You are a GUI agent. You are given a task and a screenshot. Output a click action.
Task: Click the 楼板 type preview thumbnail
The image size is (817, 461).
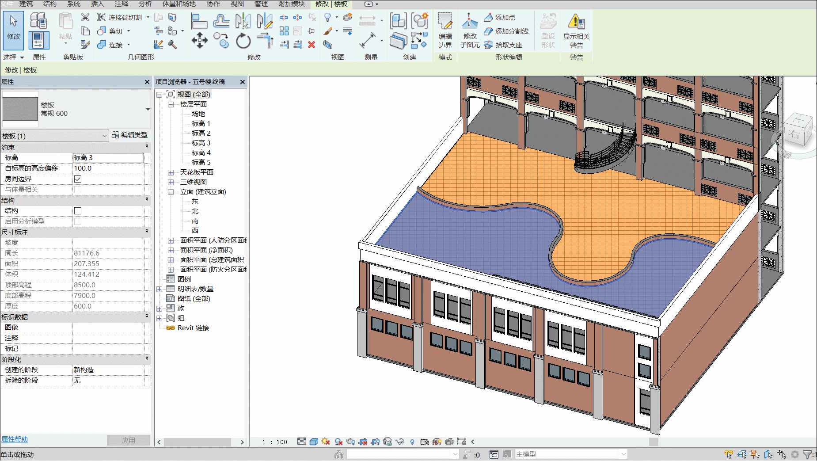tap(20, 109)
